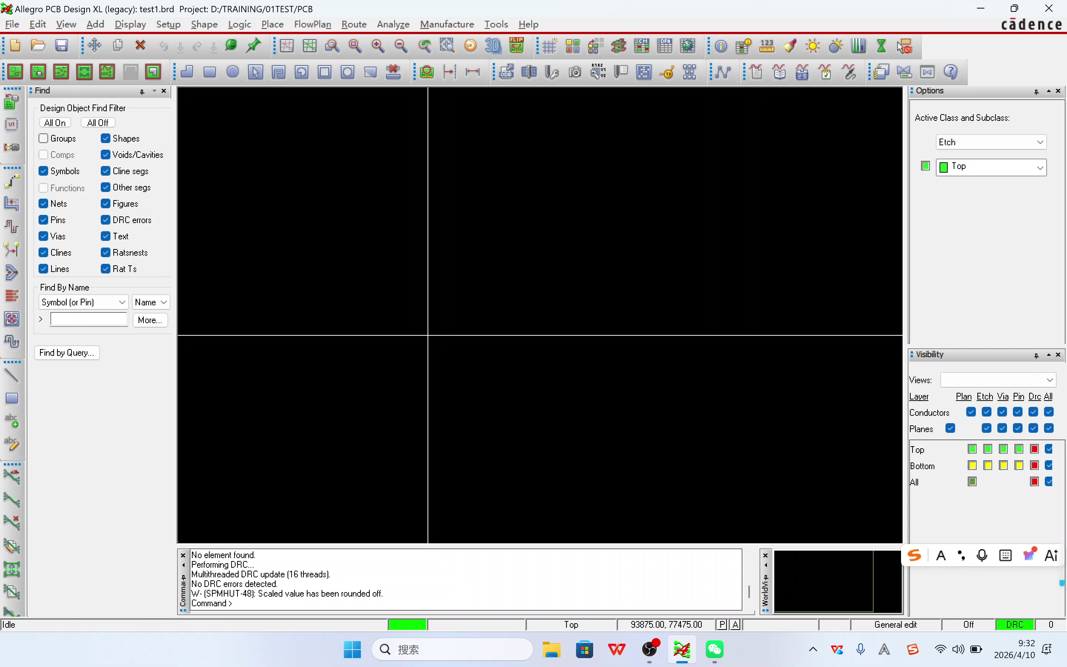
Task: Click the Layer link in Visibility panel
Action: point(919,396)
